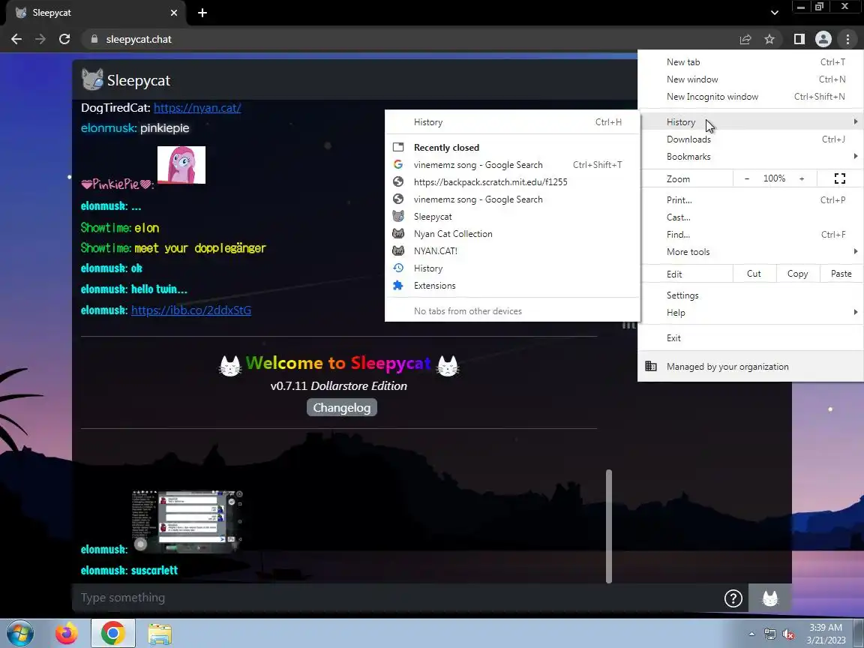Click Cut in Edit row
This screenshot has height=648, width=864.
click(754, 274)
